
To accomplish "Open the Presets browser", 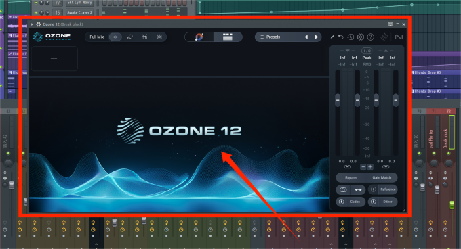I will tap(273, 37).
